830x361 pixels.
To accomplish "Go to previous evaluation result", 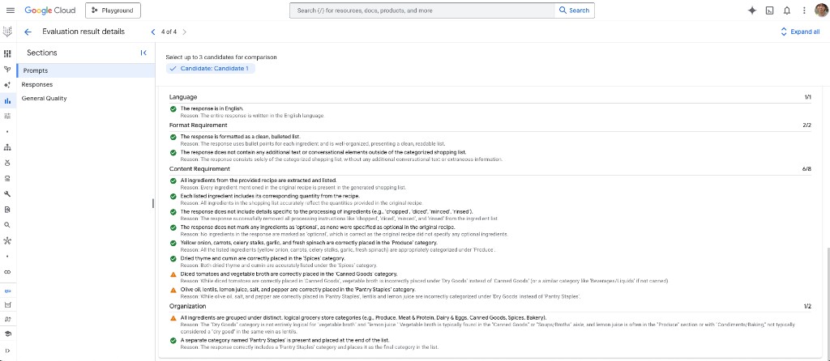I will 153,32.
